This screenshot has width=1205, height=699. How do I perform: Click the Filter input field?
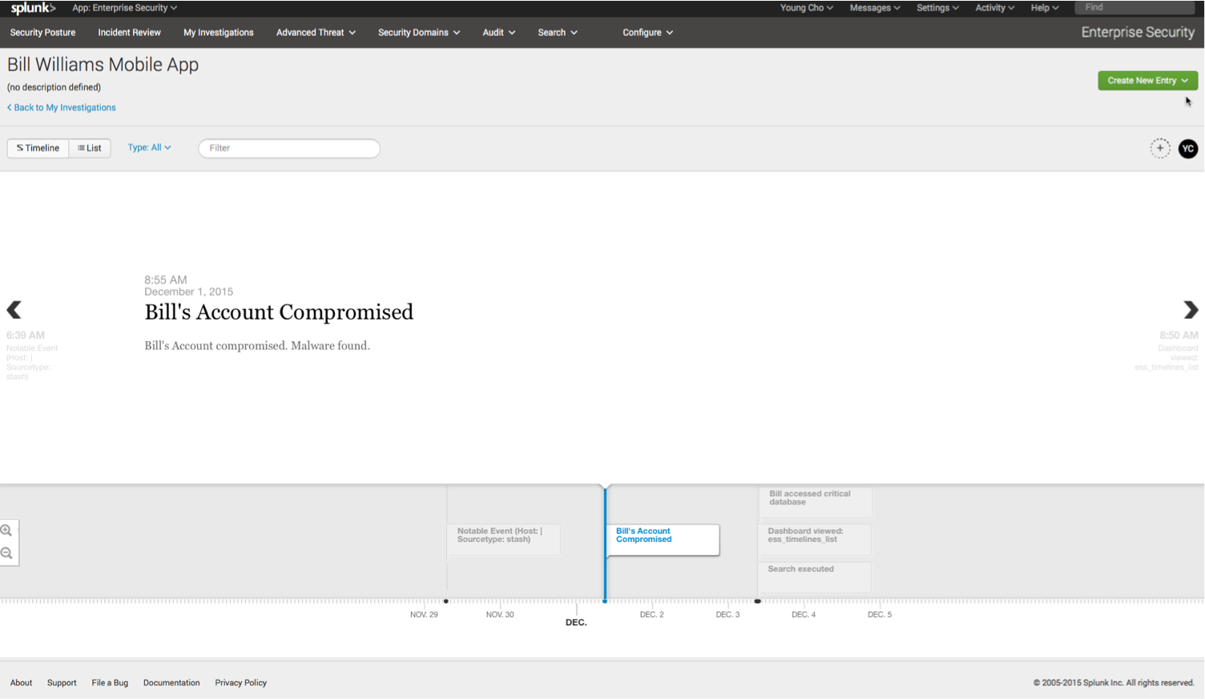[289, 148]
